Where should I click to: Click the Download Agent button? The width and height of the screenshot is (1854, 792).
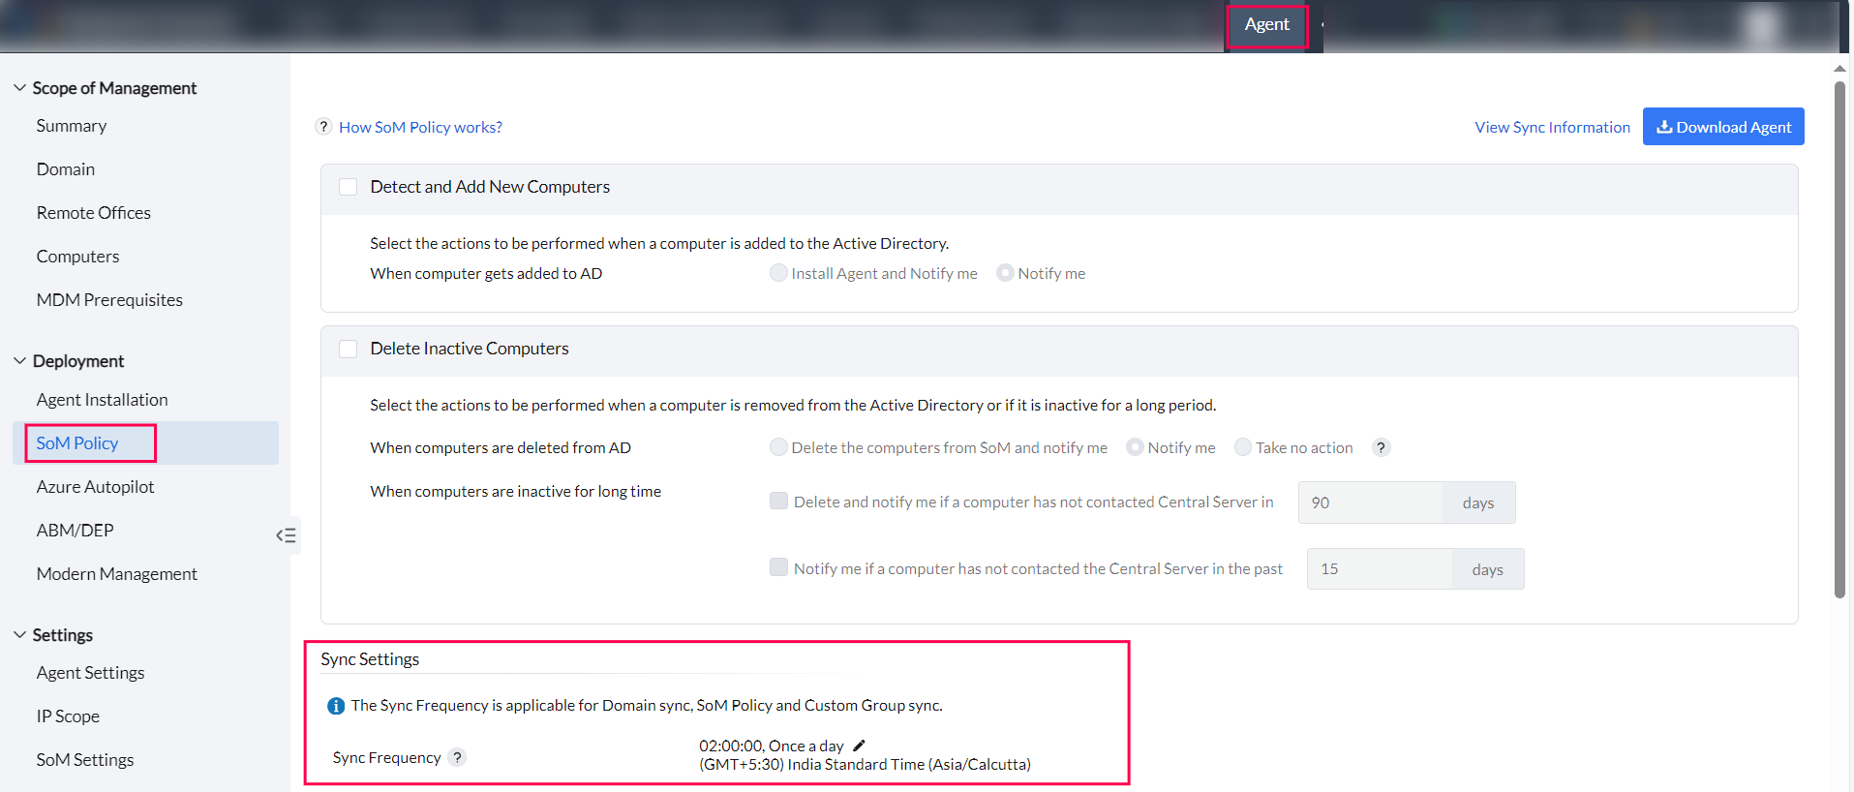(1722, 127)
